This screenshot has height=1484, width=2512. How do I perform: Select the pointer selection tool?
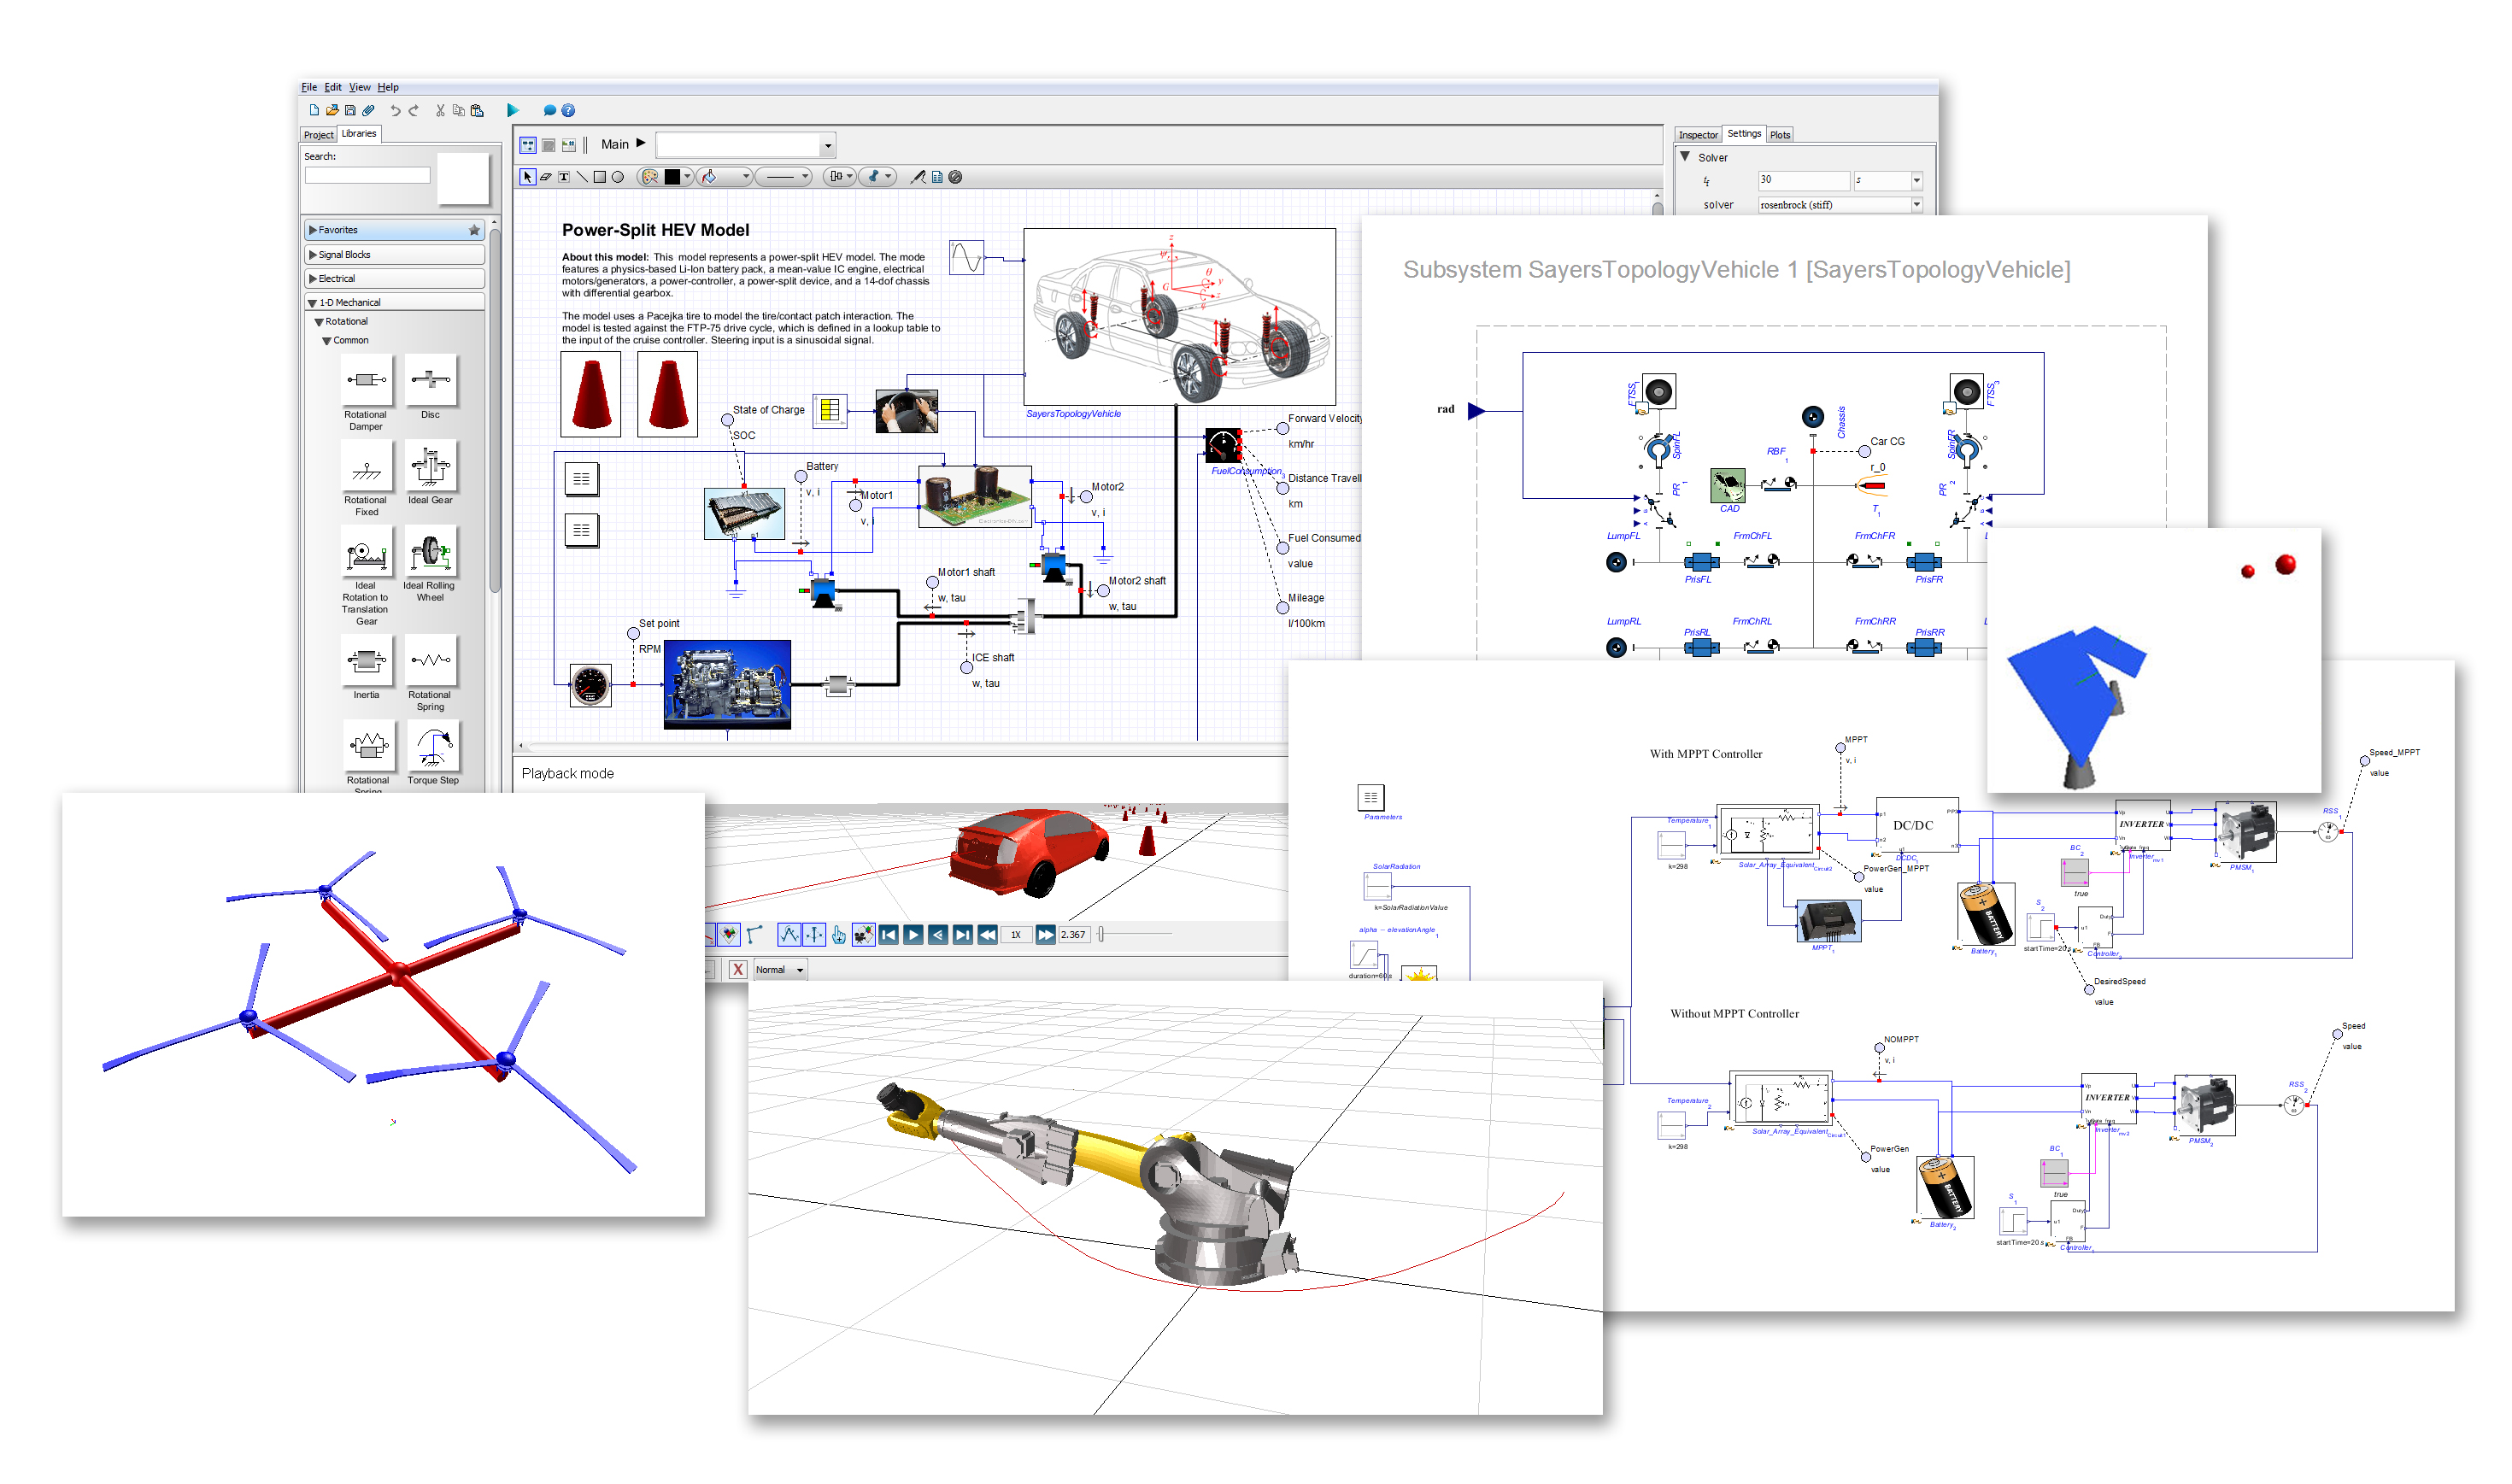(528, 177)
